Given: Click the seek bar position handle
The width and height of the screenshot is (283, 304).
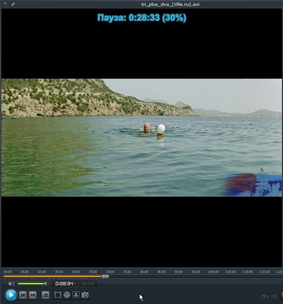Looking at the screenshot, I should [105, 277].
